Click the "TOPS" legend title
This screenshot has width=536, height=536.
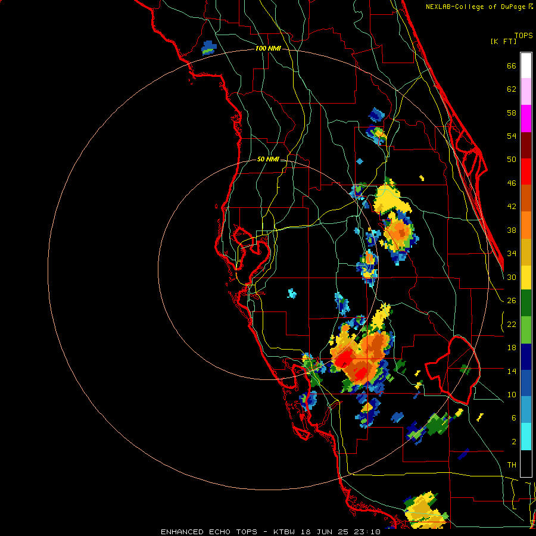(x=523, y=35)
